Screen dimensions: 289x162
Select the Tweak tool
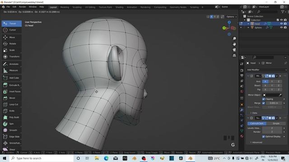click(x=12, y=23)
